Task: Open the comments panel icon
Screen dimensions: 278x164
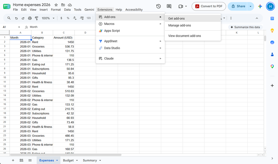Action: (169, 6)
